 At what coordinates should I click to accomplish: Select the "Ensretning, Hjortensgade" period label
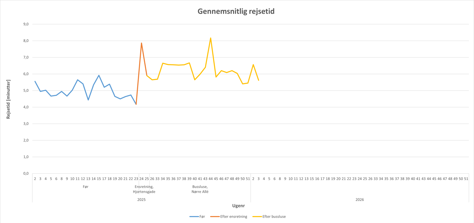144,189
